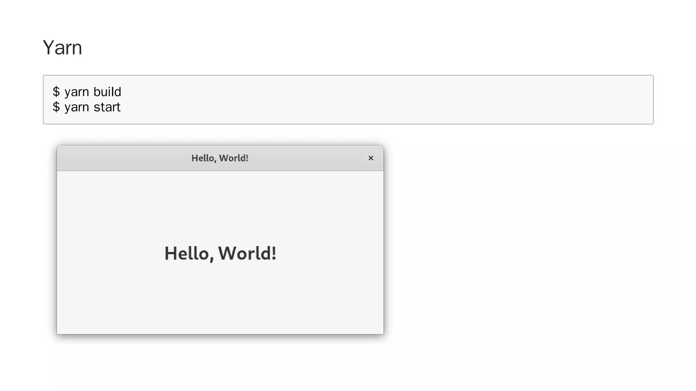Click the word build in first command

pyautogui.click(x=107, y=92)
